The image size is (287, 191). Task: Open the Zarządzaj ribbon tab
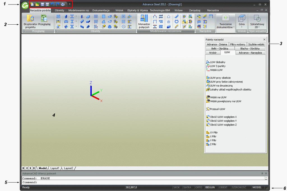(195, 10)
